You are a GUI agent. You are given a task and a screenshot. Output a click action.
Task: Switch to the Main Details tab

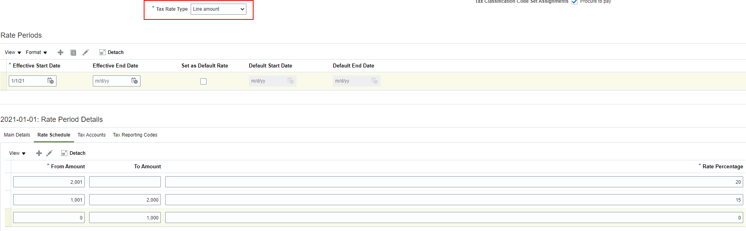[17, 135]
